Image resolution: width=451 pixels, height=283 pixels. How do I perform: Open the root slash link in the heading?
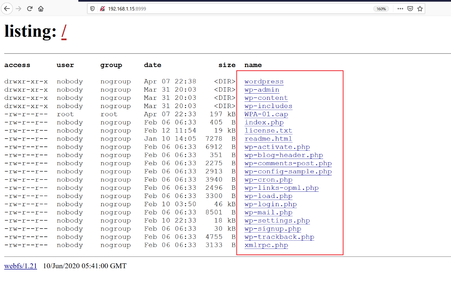[x=64, y=32]
